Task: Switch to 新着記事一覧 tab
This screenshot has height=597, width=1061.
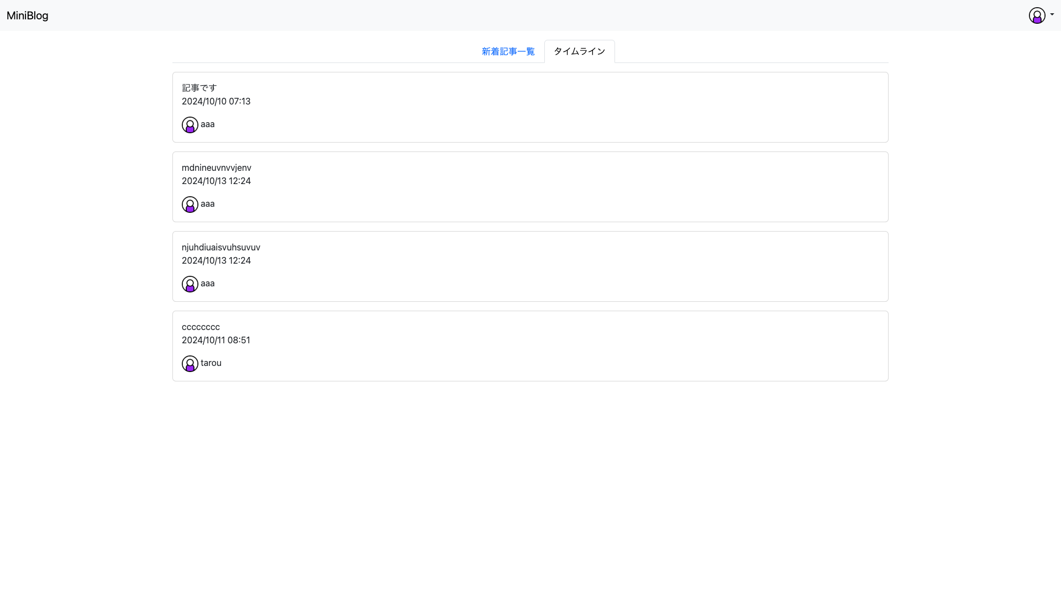Action: pos(508,51)
